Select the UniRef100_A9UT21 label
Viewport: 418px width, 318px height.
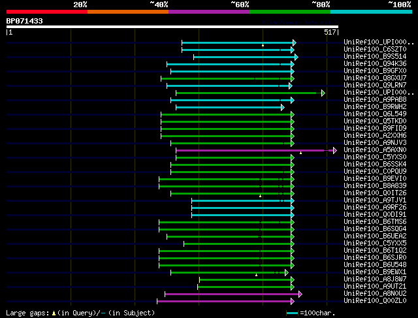[x=375, y=287]
